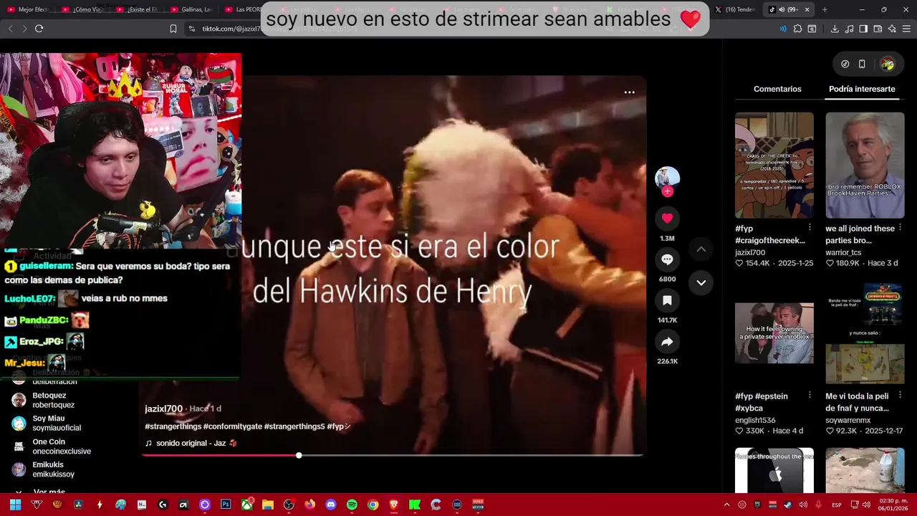Image resolution: width=917 pixels, height=516 pixels.
Task: Open Brave downloads icon
Action: click(835, 29)
